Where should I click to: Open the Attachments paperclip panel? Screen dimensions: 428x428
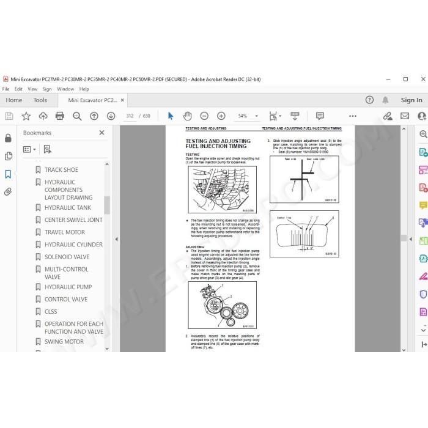(x=8, y=192)
